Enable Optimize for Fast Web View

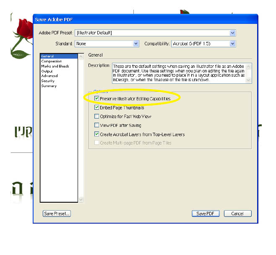pyautogui.click(x=96, y=116)
